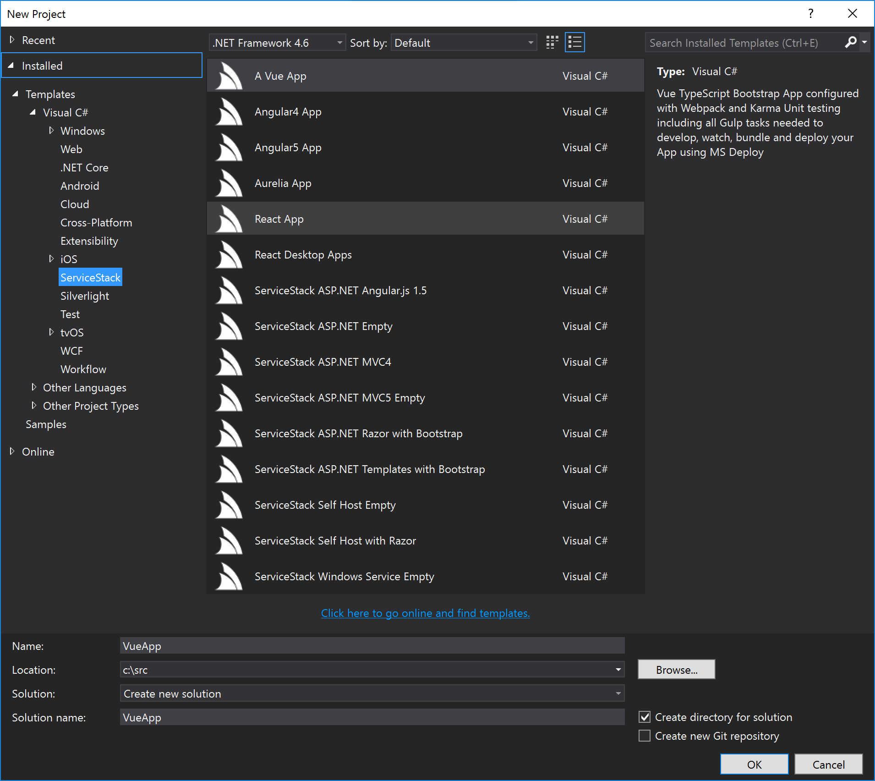Screen dimensions: 875x781
Task: Open the dialog Help question mark
Action: [810, 14]
